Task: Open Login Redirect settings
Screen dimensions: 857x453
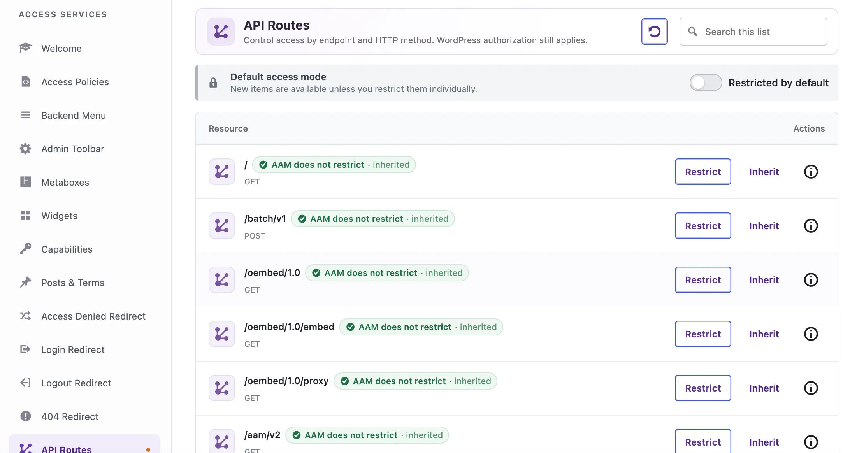Action: (84, 349)
